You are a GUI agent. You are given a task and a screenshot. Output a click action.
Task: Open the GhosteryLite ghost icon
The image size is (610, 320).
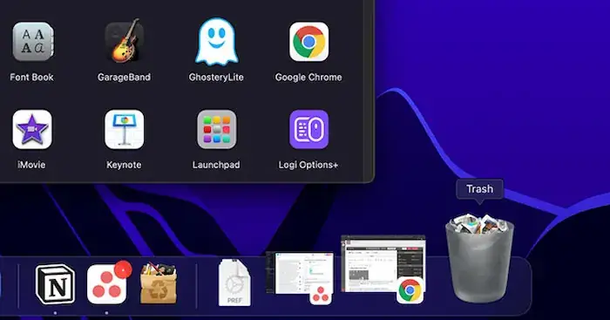pyautogui.click(x=216, y=42)
